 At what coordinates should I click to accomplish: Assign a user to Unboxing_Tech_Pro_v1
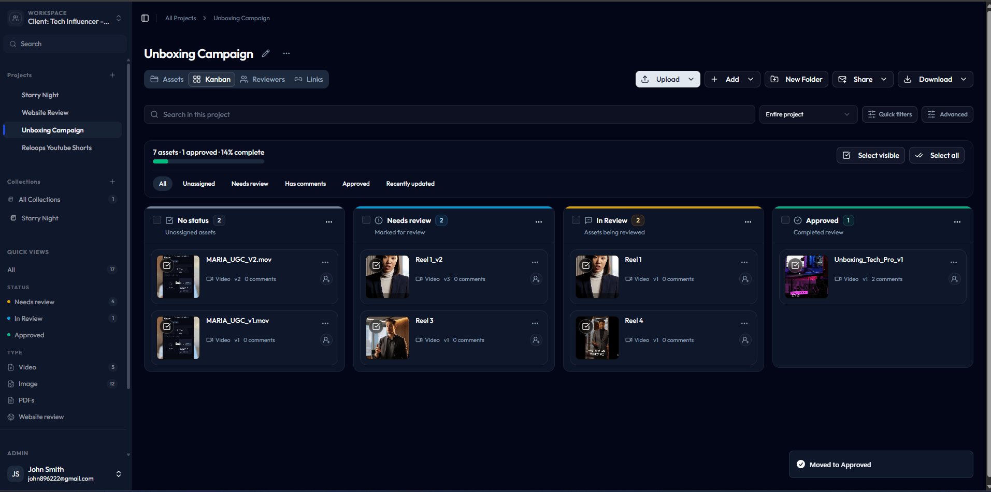pyautogui.click(x=954, y=279)
